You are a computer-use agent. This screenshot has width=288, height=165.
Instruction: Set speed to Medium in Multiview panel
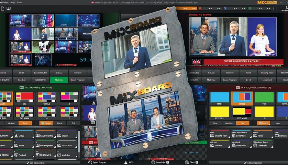[x=11, y=123]
